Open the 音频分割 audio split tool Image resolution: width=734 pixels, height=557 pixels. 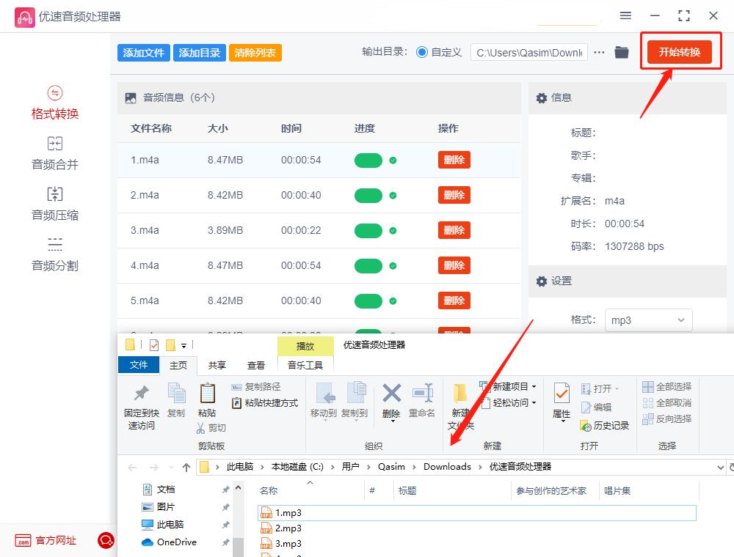coord(54,253)
